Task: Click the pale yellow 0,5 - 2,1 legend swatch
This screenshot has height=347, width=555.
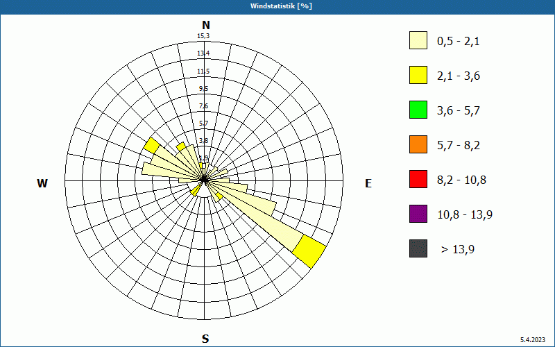Action: 418,40
